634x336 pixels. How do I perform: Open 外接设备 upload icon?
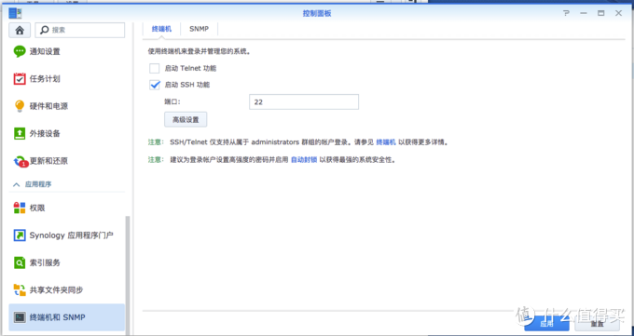pos(20,133)
